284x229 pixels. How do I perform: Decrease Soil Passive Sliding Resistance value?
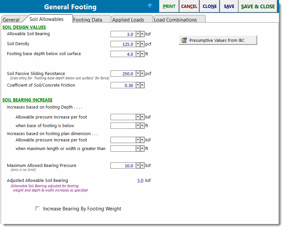pyautogui.click(x=138, y=74)
